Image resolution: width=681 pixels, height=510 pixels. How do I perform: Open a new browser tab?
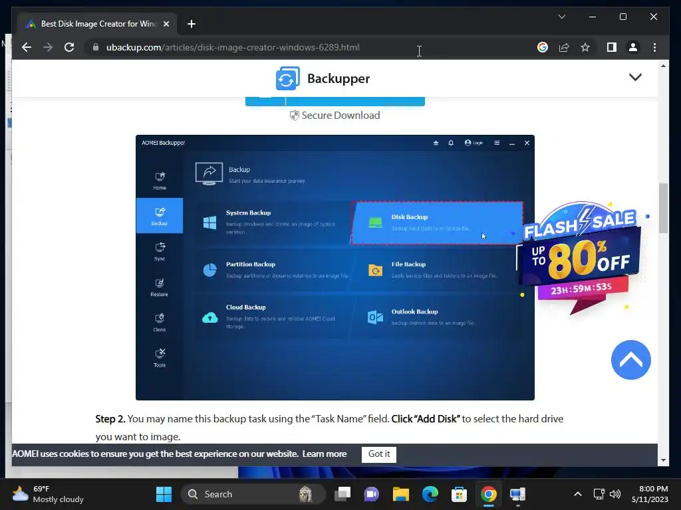[192, 24]
